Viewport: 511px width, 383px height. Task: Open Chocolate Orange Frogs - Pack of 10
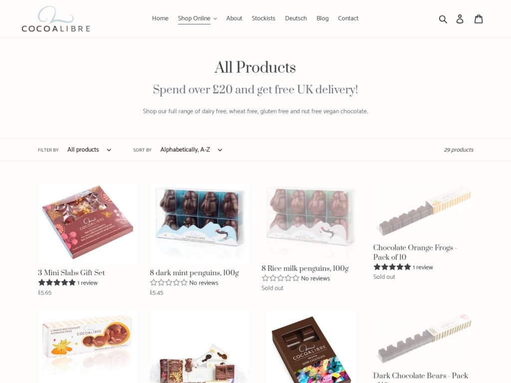point(415,252)
